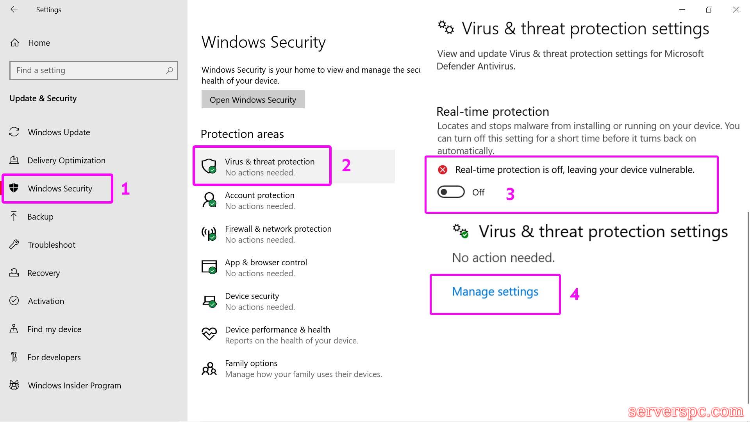Go to the Troubleshoot page

tap(52, 245)
